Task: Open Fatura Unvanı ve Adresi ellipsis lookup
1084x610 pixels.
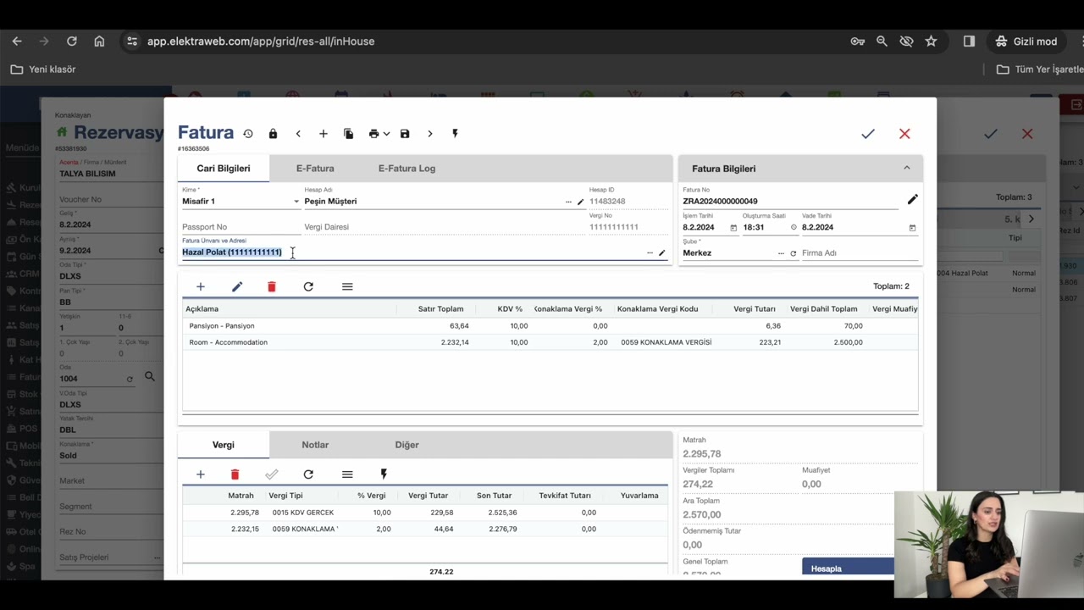Action: tap(650, 252)
